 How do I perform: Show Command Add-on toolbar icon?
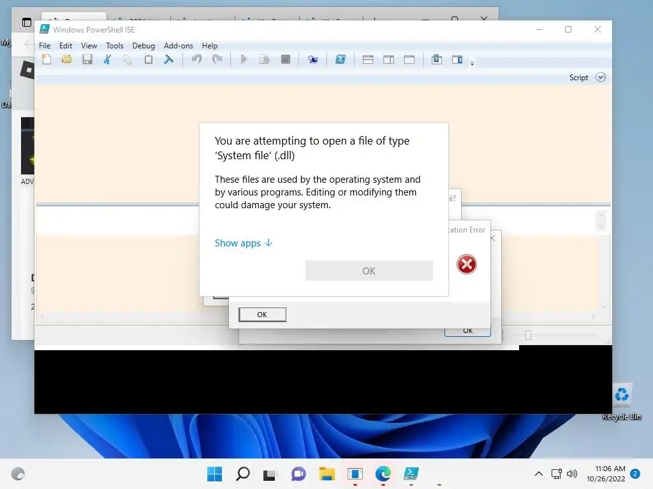tap(457, 59)
